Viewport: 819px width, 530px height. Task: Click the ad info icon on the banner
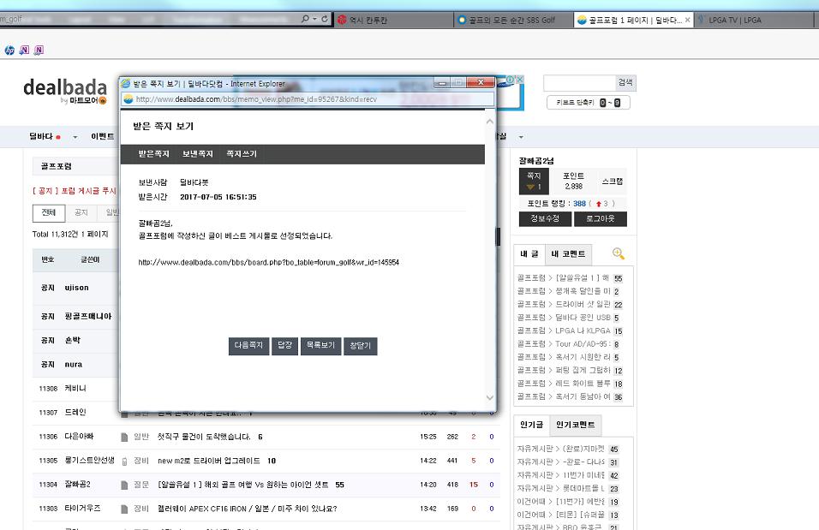pos(510,80)
